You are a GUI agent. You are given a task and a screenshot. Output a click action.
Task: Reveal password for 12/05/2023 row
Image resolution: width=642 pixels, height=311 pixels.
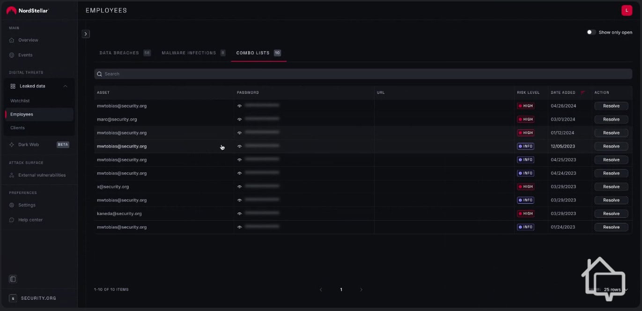240,147
